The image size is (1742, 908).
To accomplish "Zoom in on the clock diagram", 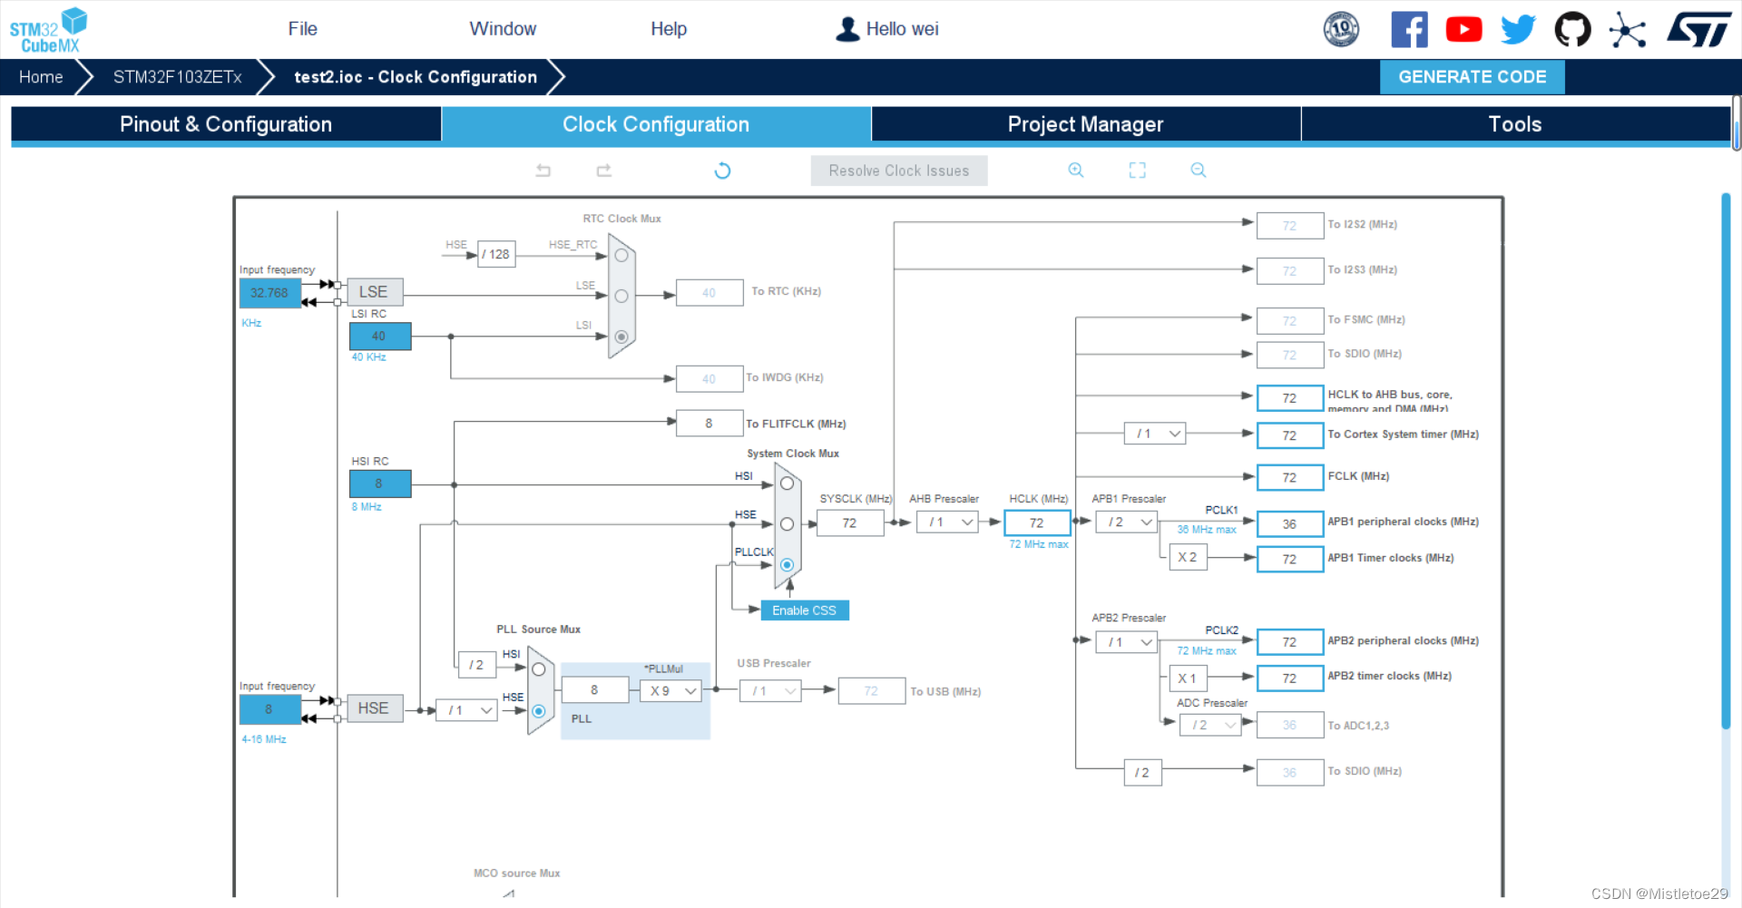I will 1076,171.
